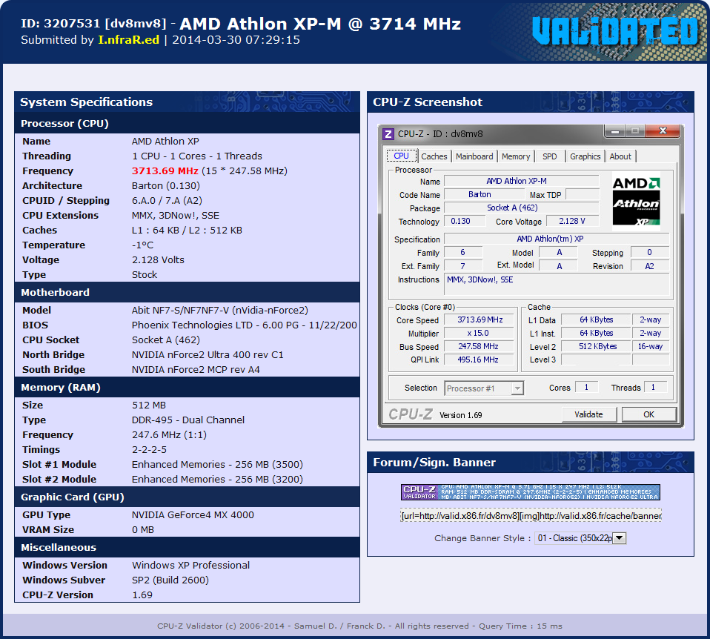
Task: Click the banner URL code field
Action: [x=531, y=516]
